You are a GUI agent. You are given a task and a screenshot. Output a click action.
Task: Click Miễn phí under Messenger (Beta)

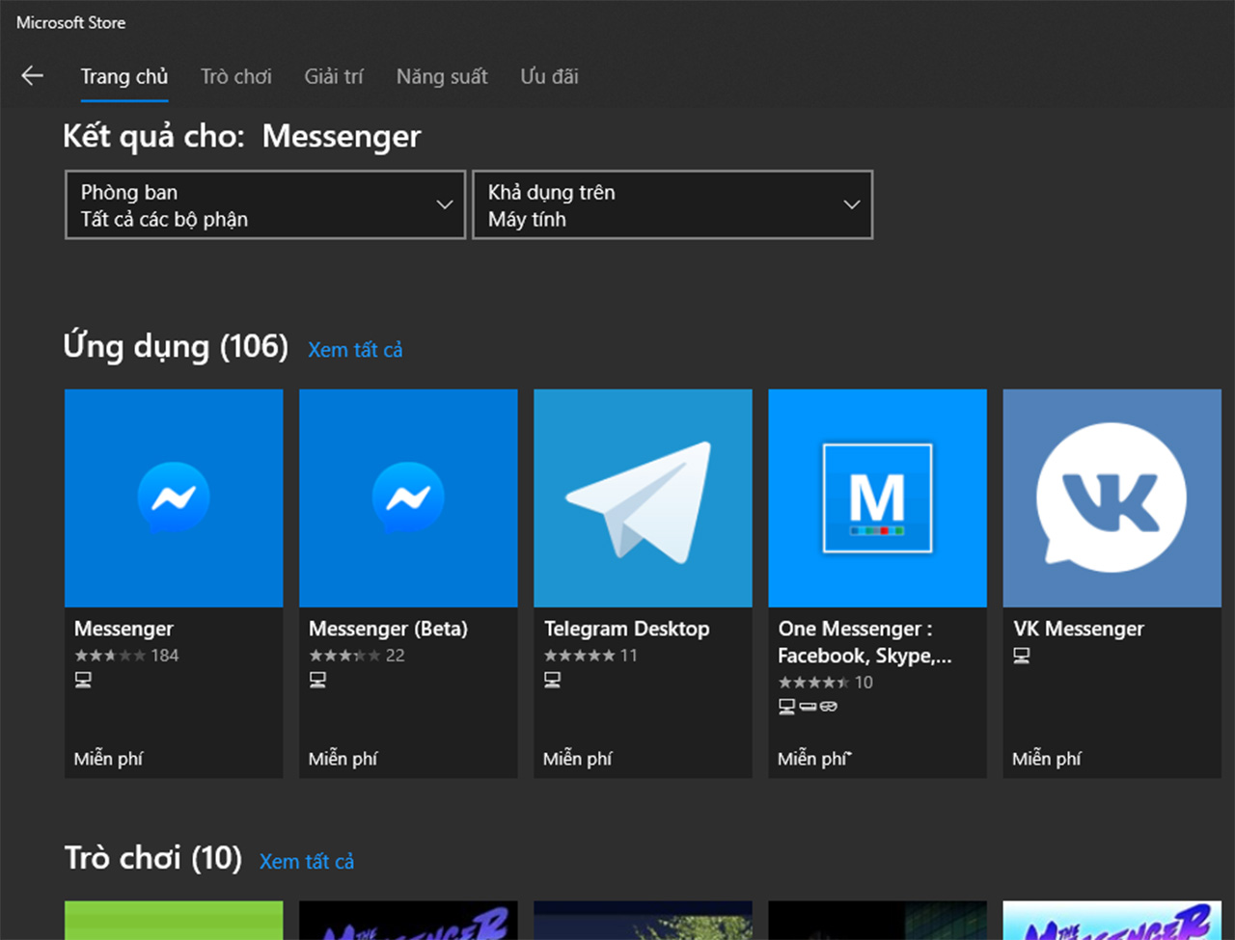[343, 759]
